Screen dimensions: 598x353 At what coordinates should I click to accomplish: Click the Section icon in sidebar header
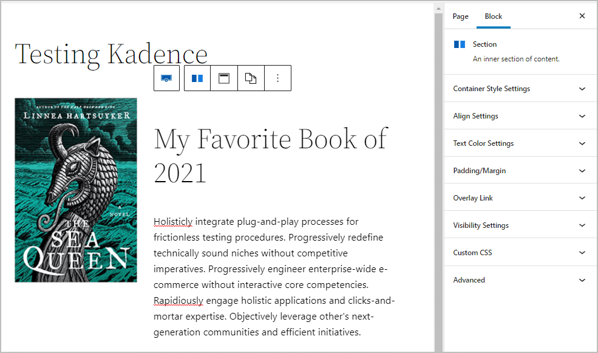[460, 44]
